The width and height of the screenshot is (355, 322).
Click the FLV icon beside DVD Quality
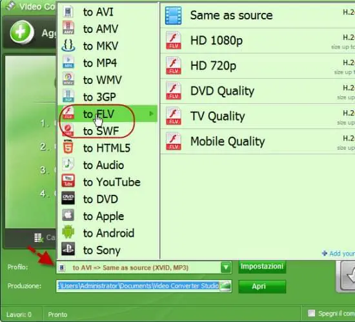[x=174, y=91]
